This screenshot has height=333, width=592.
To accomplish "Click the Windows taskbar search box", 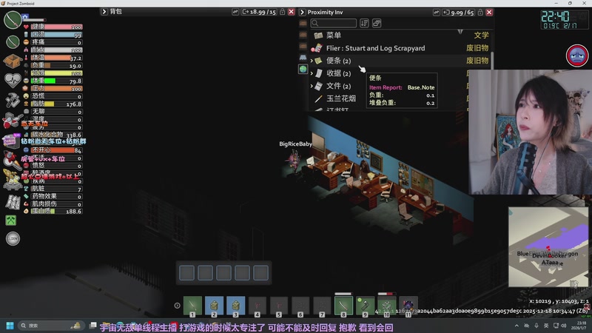I will coord(51,326).
